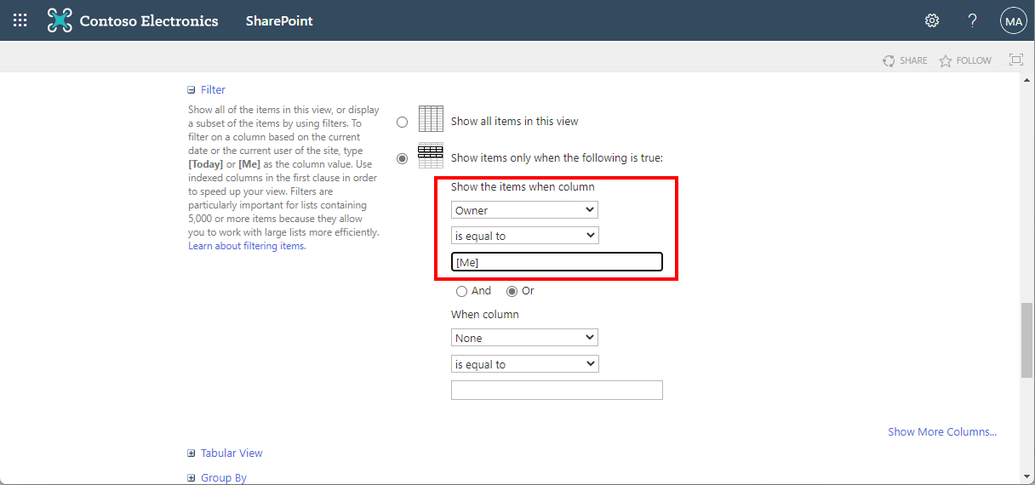Toggle focus on content icon
The width and height of the screenshot is (1035, 485).
tap(1015, 60)
